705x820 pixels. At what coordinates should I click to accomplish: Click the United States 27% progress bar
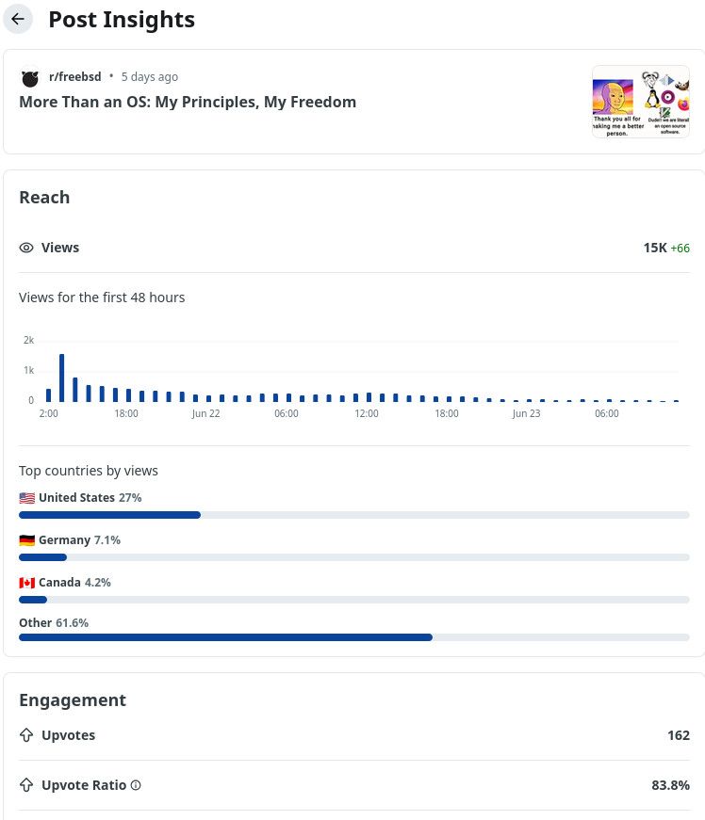tap(353, 515)
